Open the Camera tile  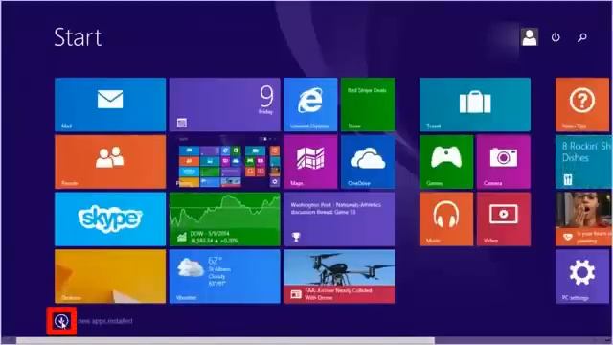point(504,162)
